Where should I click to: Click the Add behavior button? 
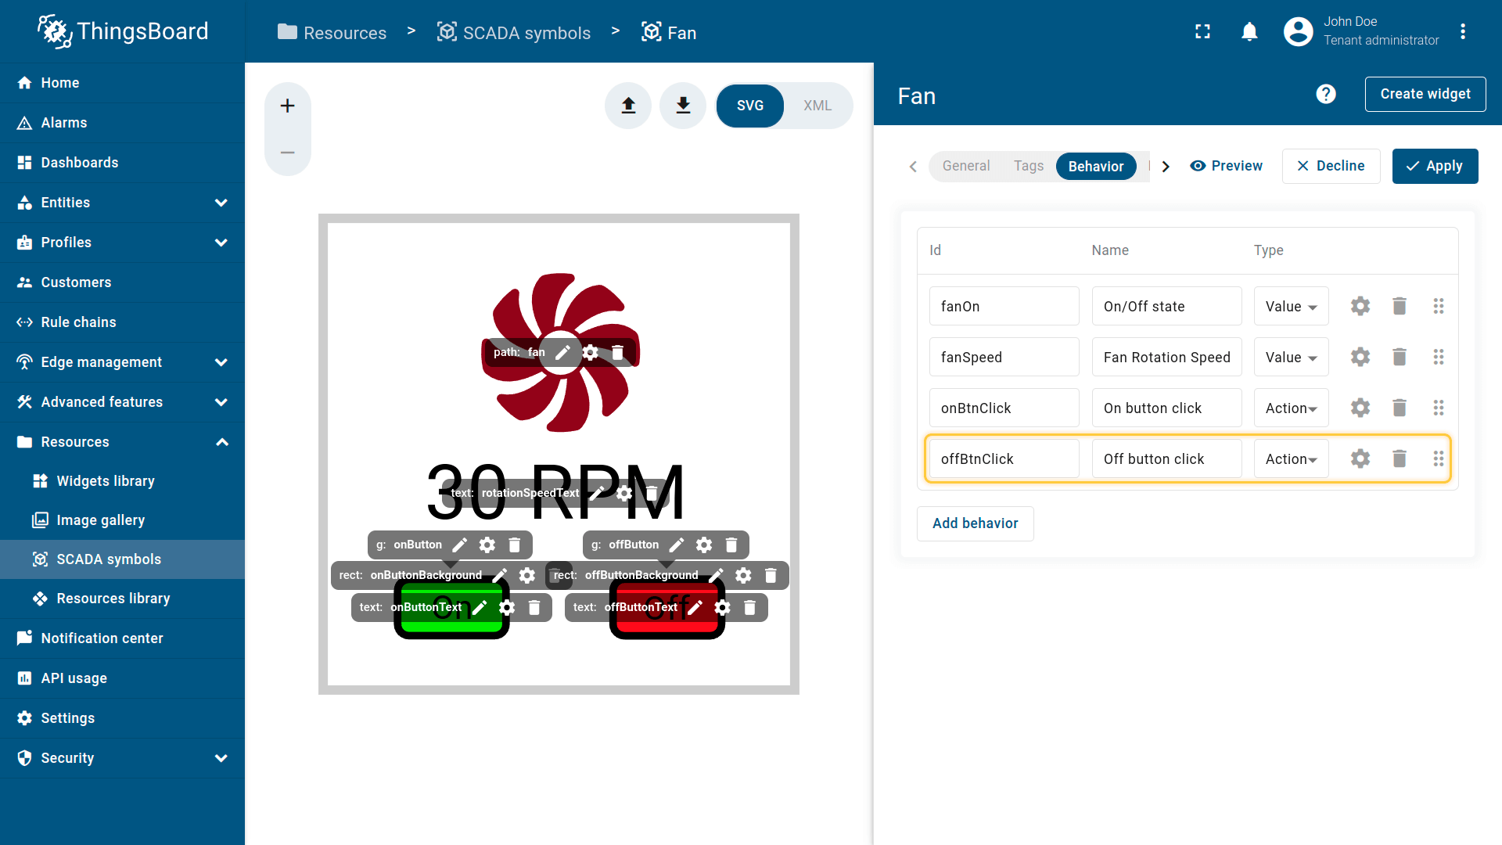975,523
